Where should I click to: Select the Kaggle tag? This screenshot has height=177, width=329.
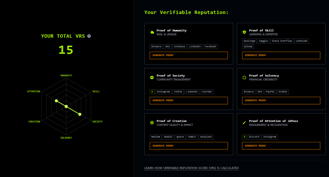[x=263, y=41]
